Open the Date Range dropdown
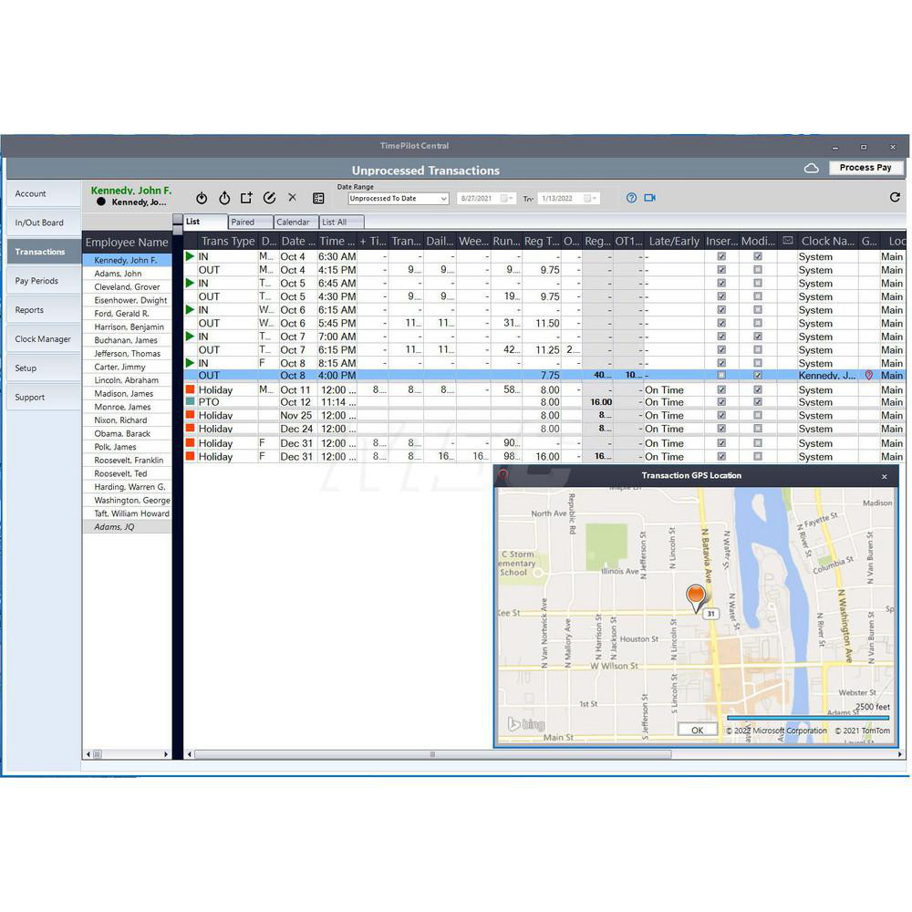 pyautogui.click(x=399, y=199)
